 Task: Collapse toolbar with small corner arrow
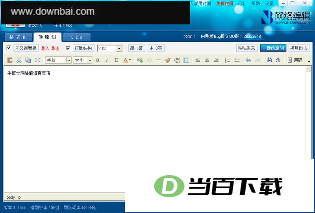(x=309, y=61)
